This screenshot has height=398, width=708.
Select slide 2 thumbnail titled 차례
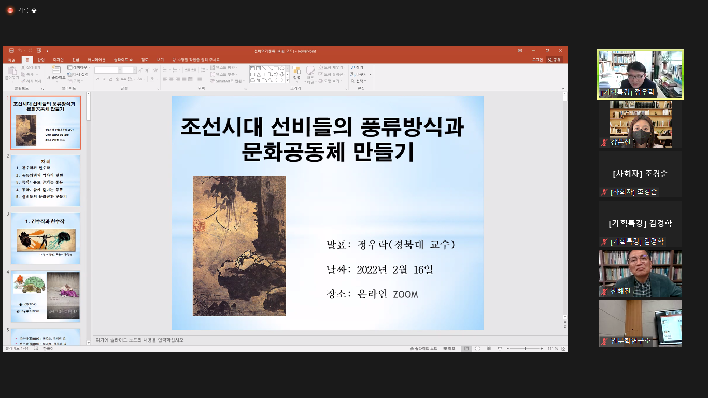pos(46,180)
